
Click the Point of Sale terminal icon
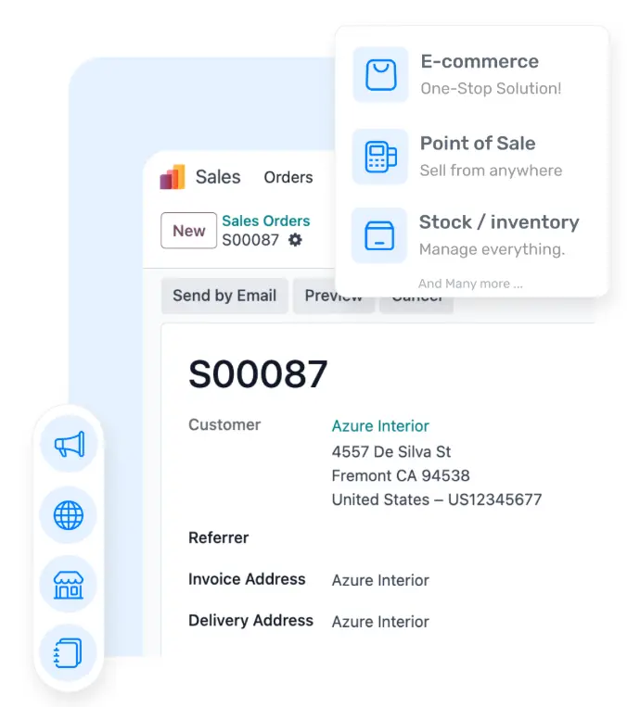pyautogui.click(x=380, y=157)
